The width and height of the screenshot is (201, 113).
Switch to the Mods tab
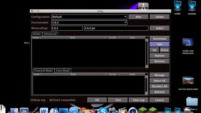[37, 34]
